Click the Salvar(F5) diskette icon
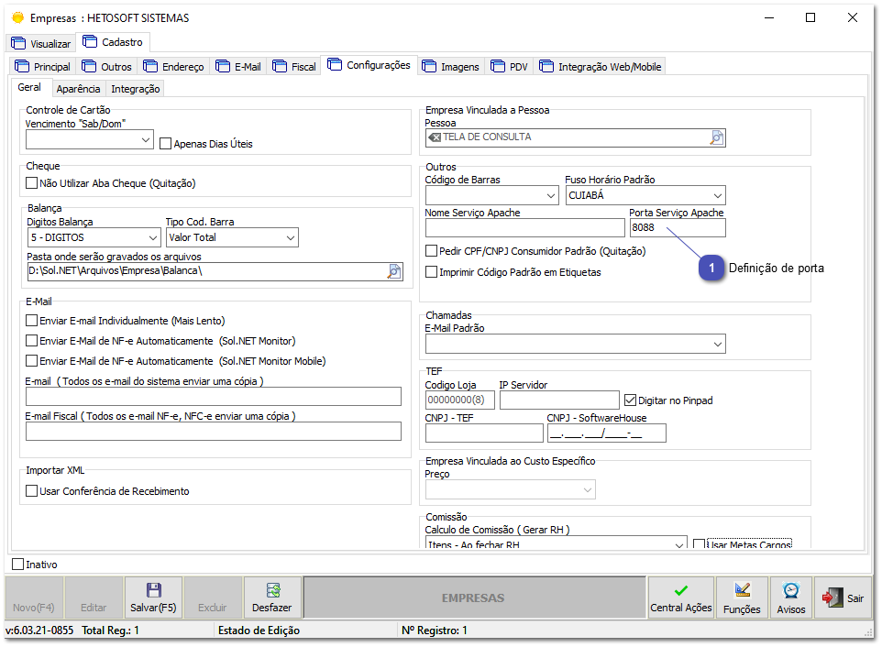 click(x=154, y=587)
